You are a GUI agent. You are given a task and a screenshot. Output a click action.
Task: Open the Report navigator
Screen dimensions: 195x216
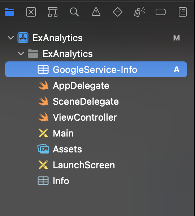click(x=183, y=12)
